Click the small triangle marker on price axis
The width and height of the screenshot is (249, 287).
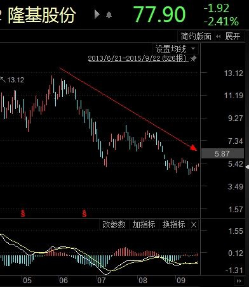point(247,167)
